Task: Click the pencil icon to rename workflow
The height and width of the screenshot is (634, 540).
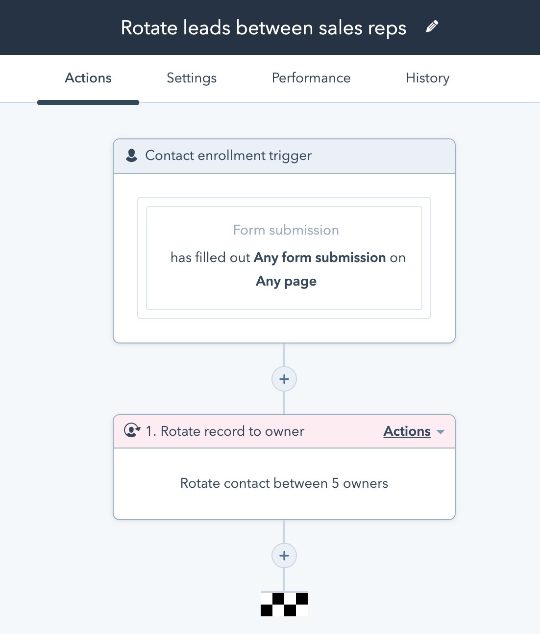Action: point(432,27)
